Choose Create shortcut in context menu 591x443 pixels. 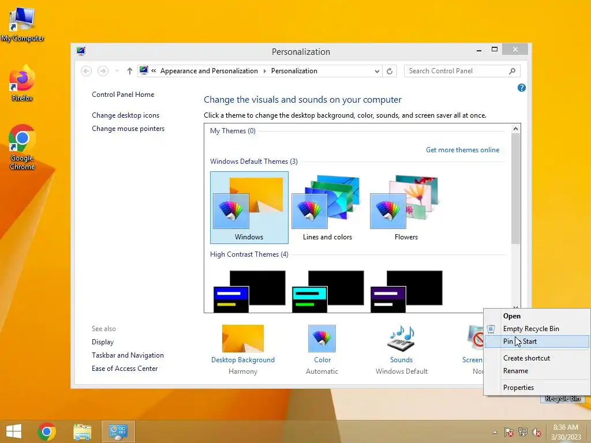[x=537, y=358]
